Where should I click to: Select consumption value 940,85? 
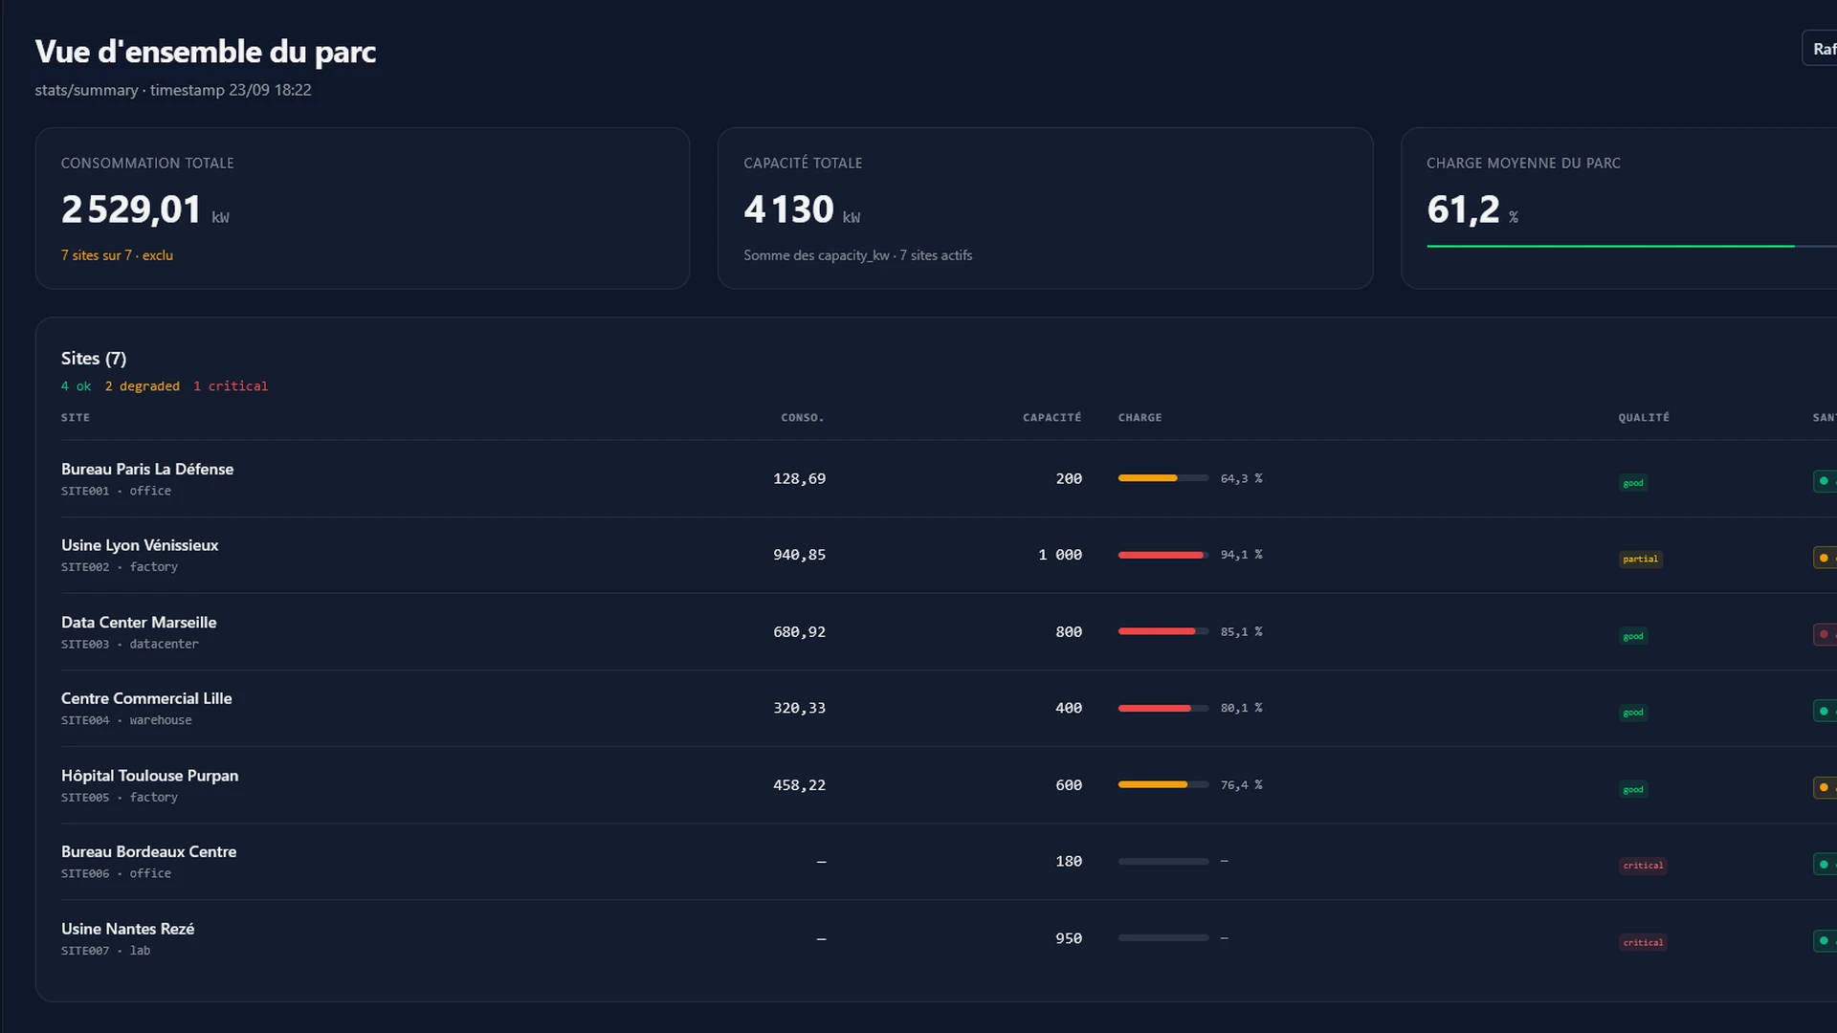point(799,556)
